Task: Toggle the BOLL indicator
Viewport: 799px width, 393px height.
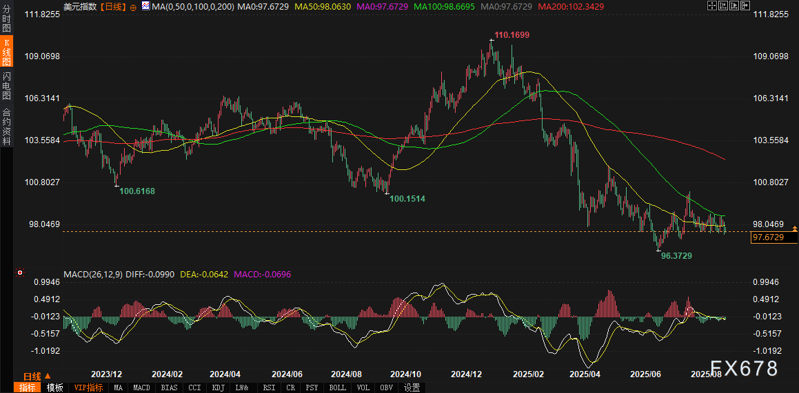Action: 338,387
